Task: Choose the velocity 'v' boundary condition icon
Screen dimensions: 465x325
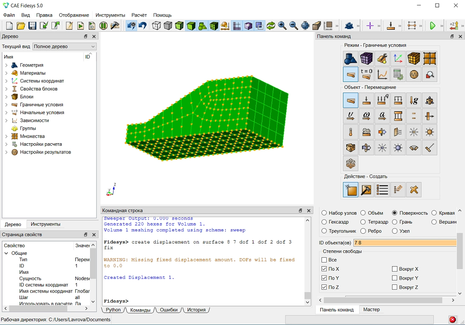Action: click(x=351, y=116)
